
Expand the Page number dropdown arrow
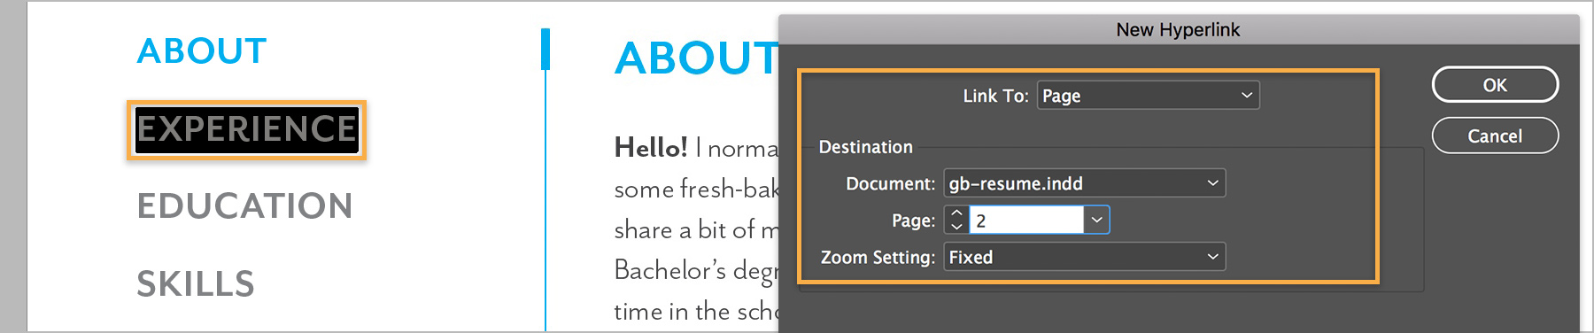(1097, 220)
